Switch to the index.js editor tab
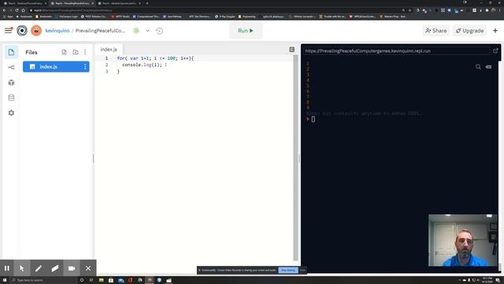 [x=109, y=49]
